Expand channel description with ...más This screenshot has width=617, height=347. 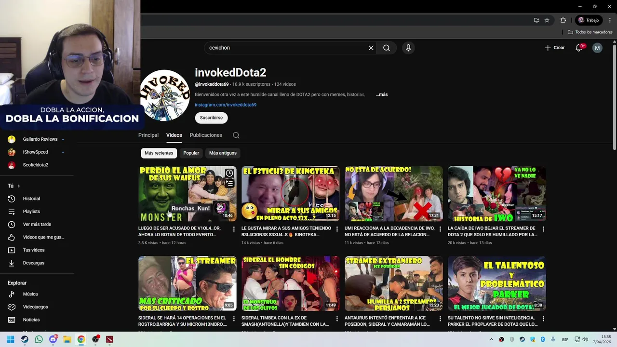[x=382, y=94]
